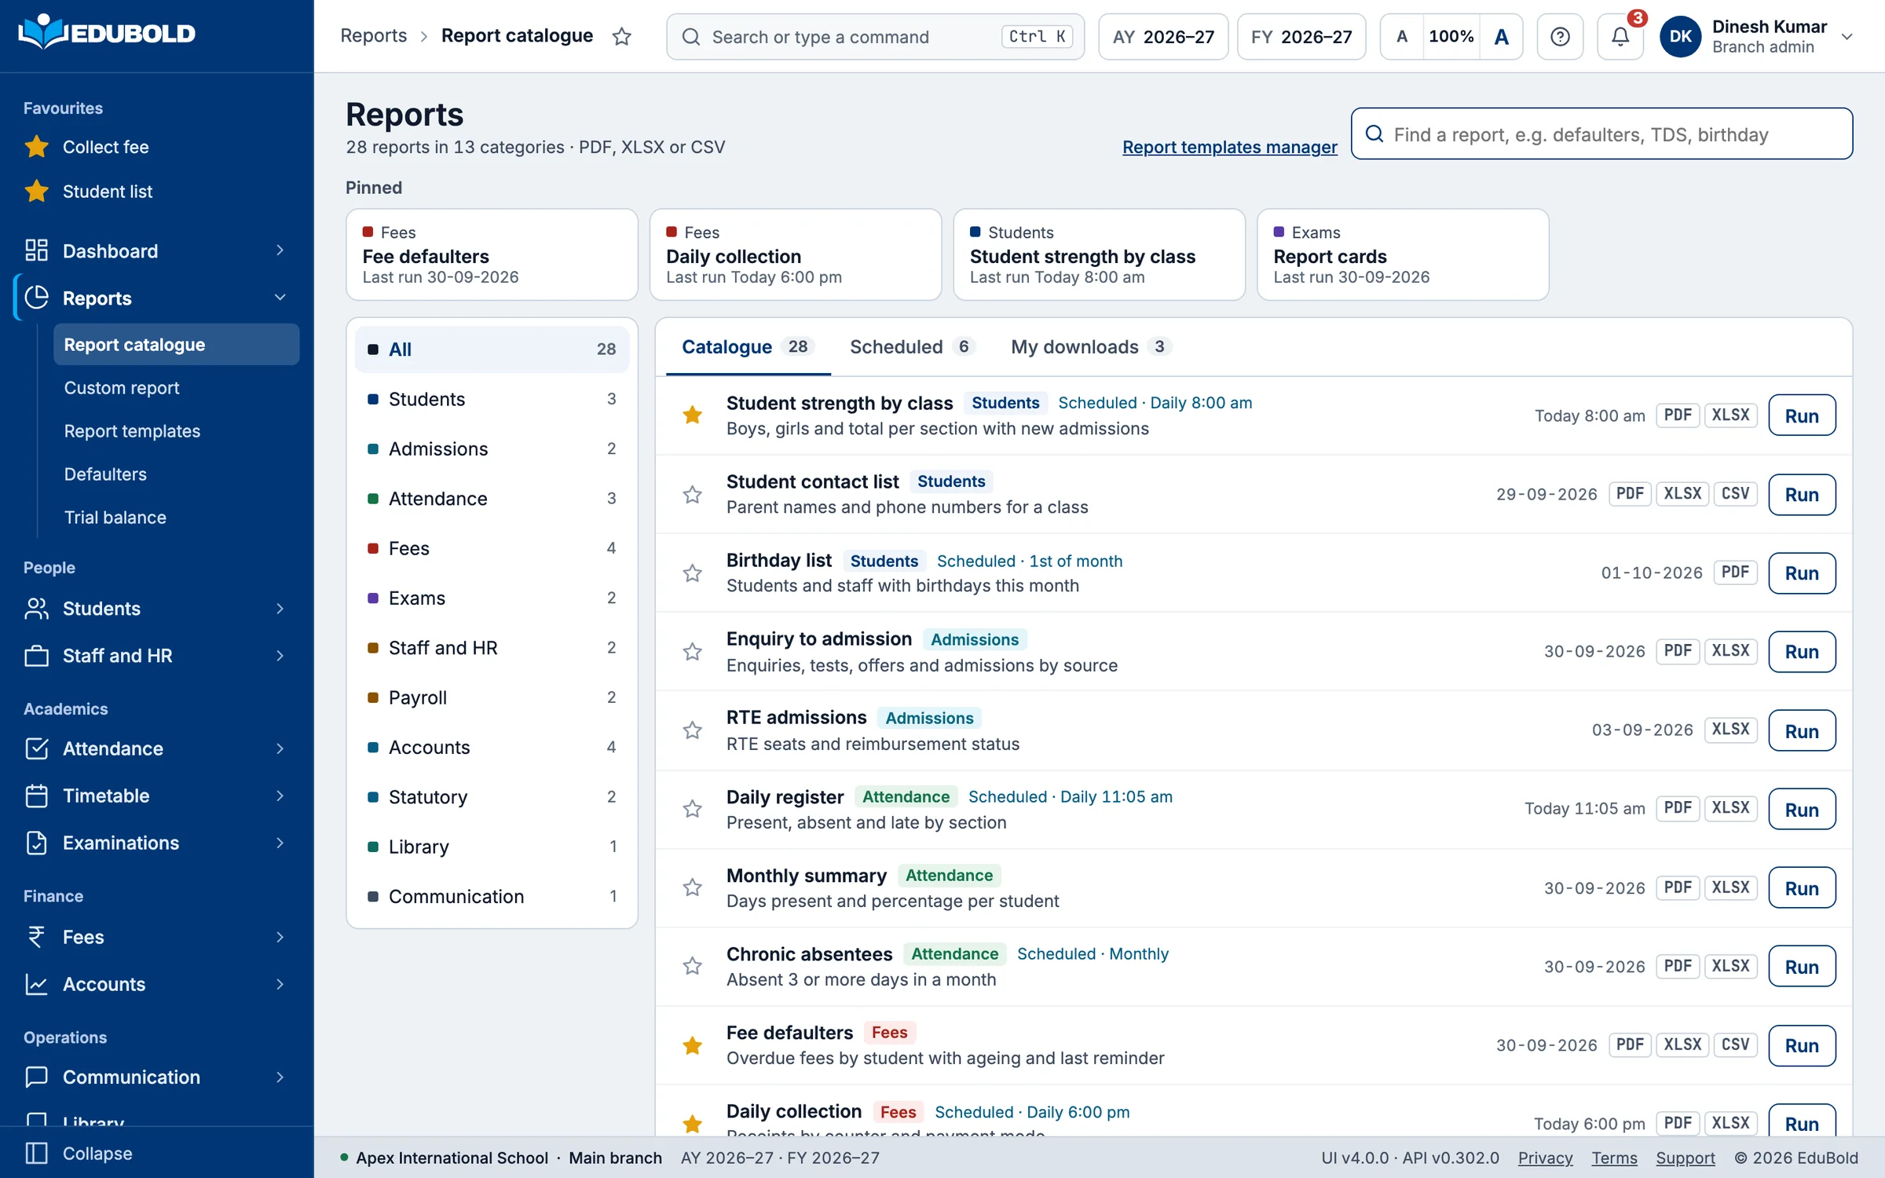This screenshot has width=1885, height=1178.
Task: Click the EduBold logo
Action: coord(107,33)
